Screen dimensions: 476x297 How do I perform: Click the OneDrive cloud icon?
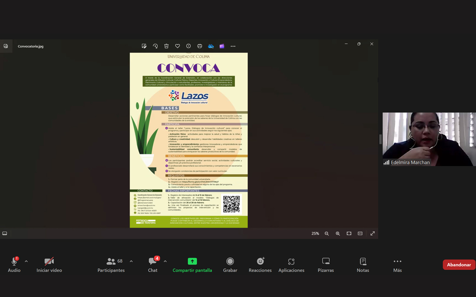click(x=211, y=46)
